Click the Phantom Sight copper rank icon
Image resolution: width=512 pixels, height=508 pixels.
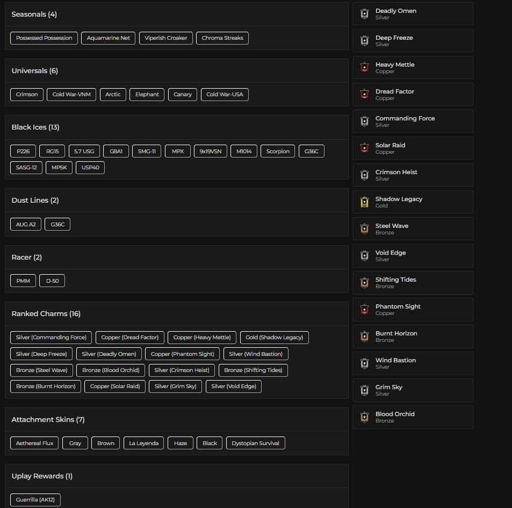(x=364, y=310)
